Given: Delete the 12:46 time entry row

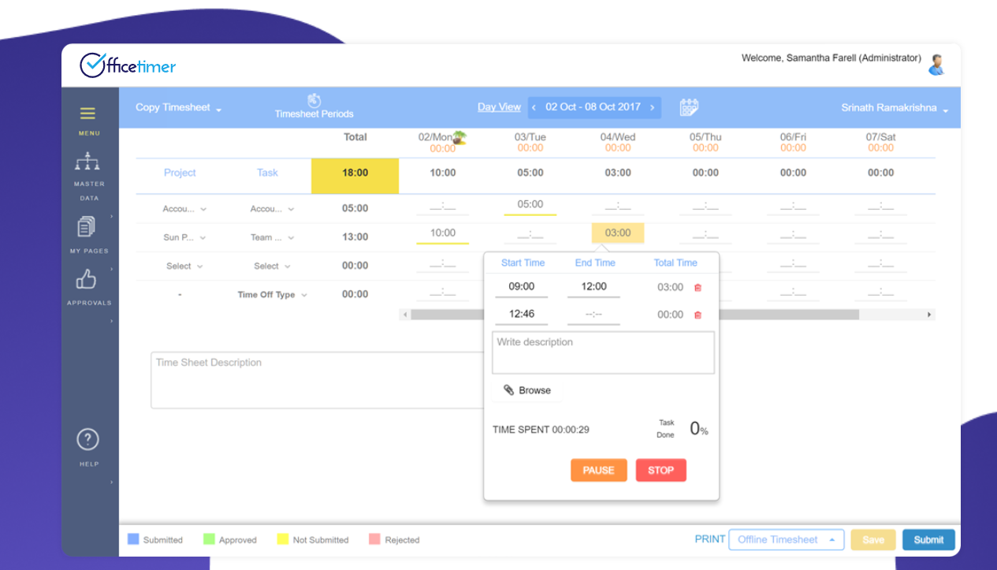Looking at the screenshot, I should (x=698, y=315).
